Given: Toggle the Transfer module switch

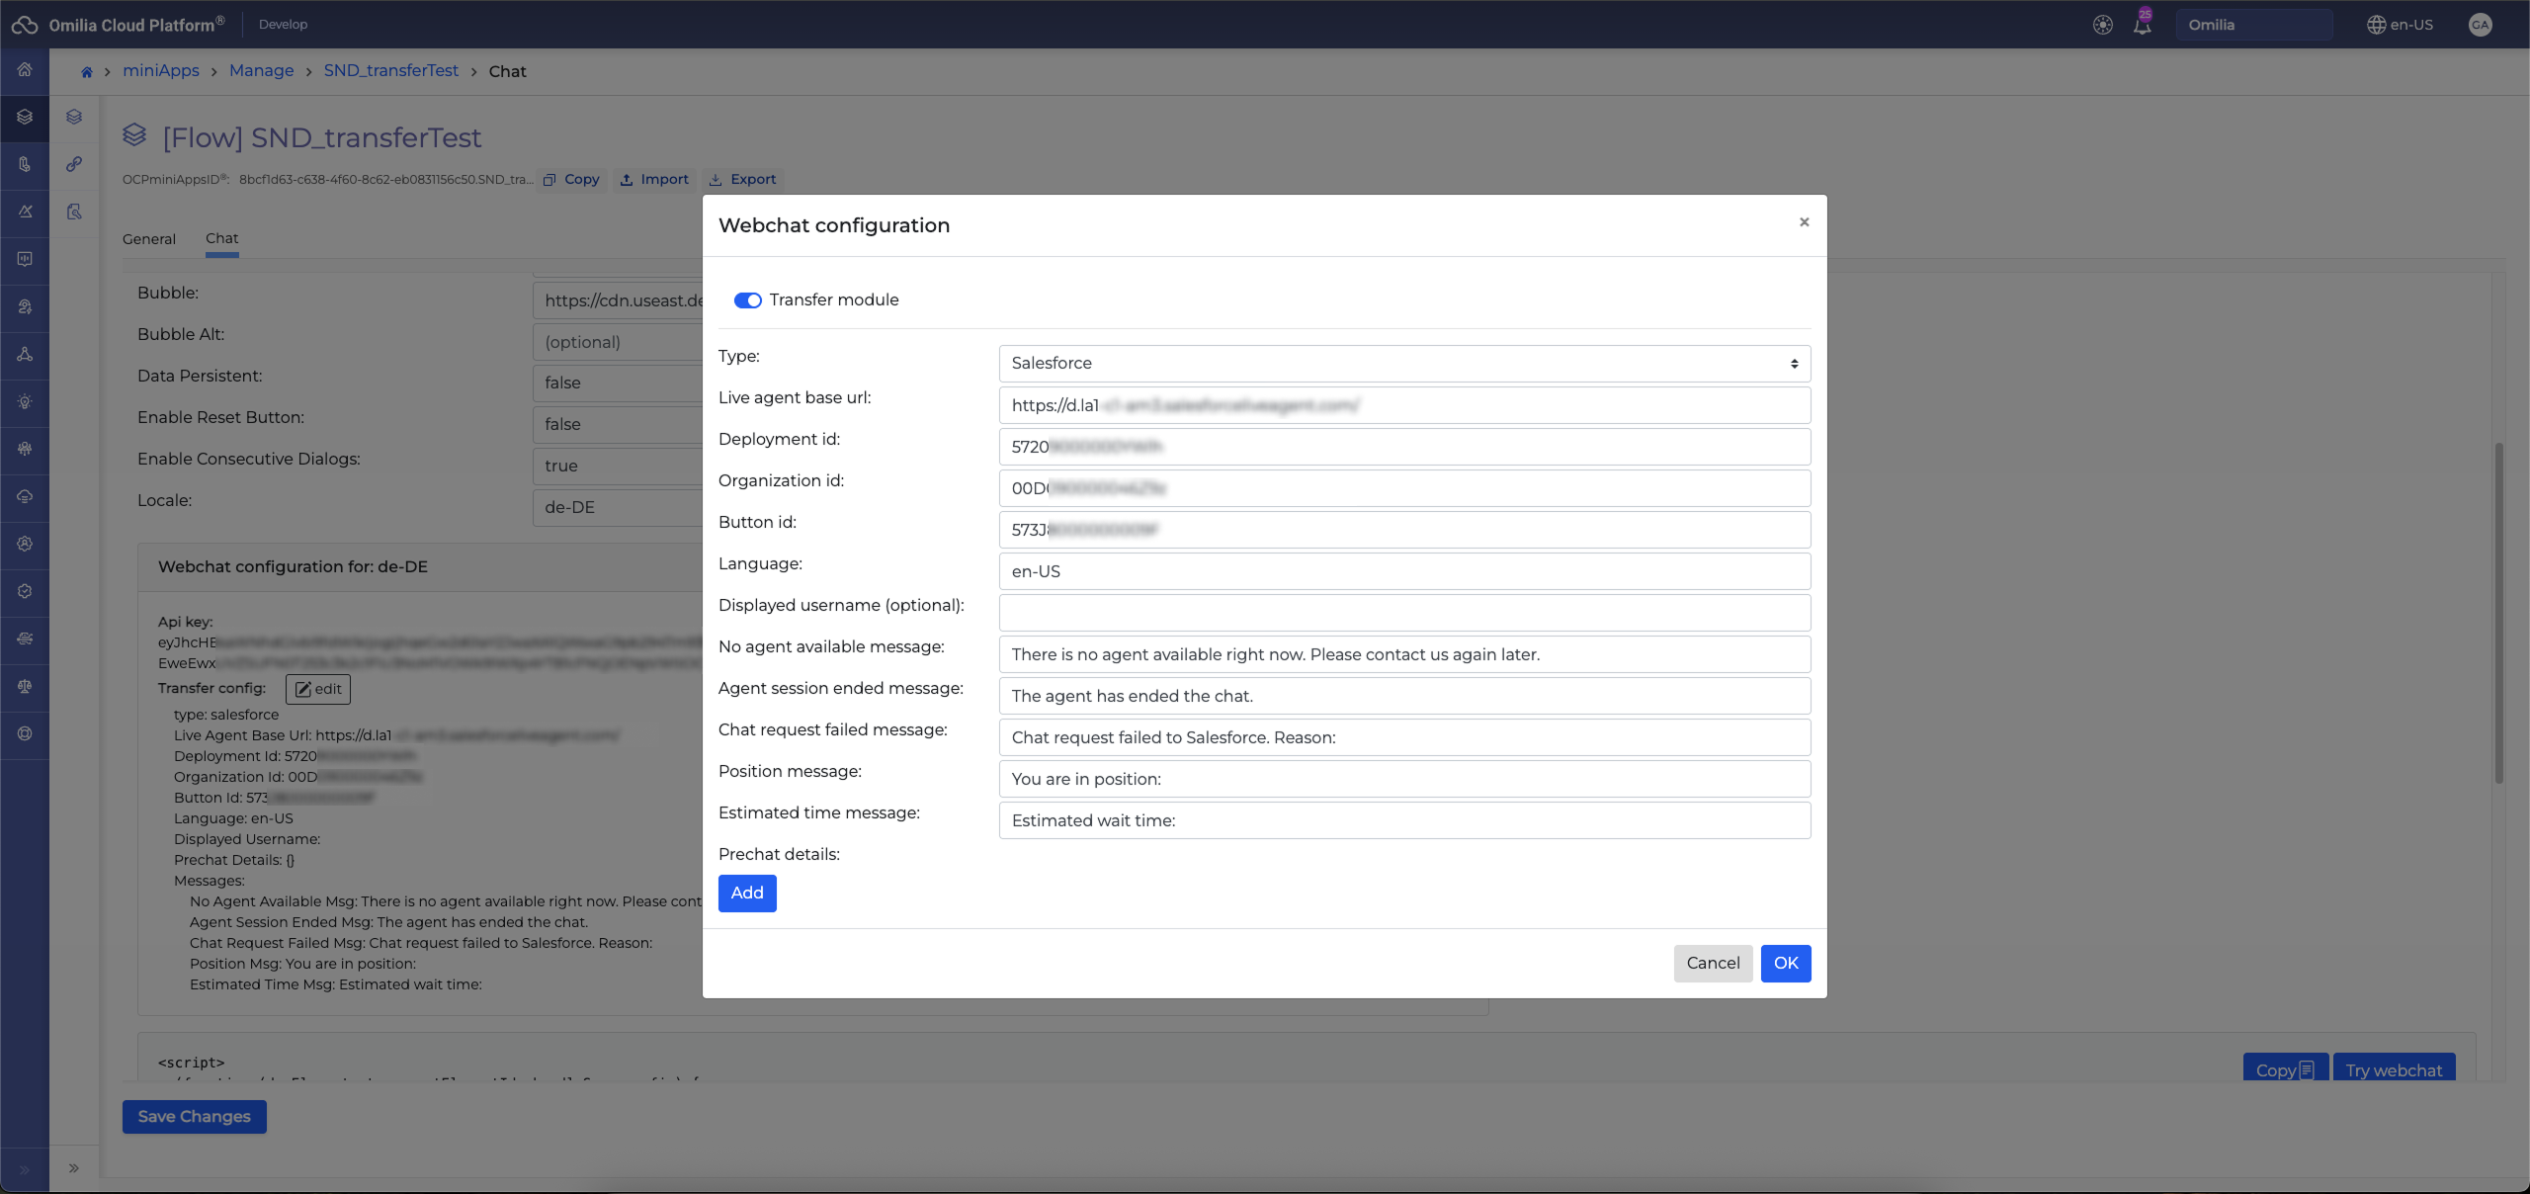Looking at the screenshot, I should point(747,300).
